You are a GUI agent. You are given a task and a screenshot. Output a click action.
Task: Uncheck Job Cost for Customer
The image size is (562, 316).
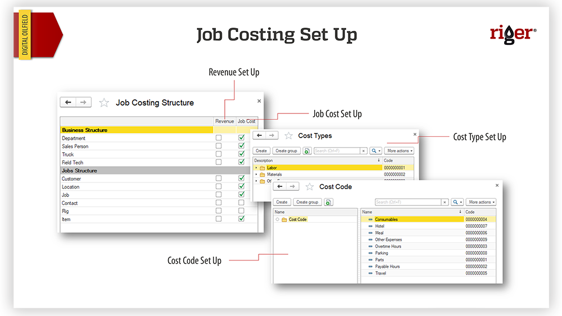point(241,178)
